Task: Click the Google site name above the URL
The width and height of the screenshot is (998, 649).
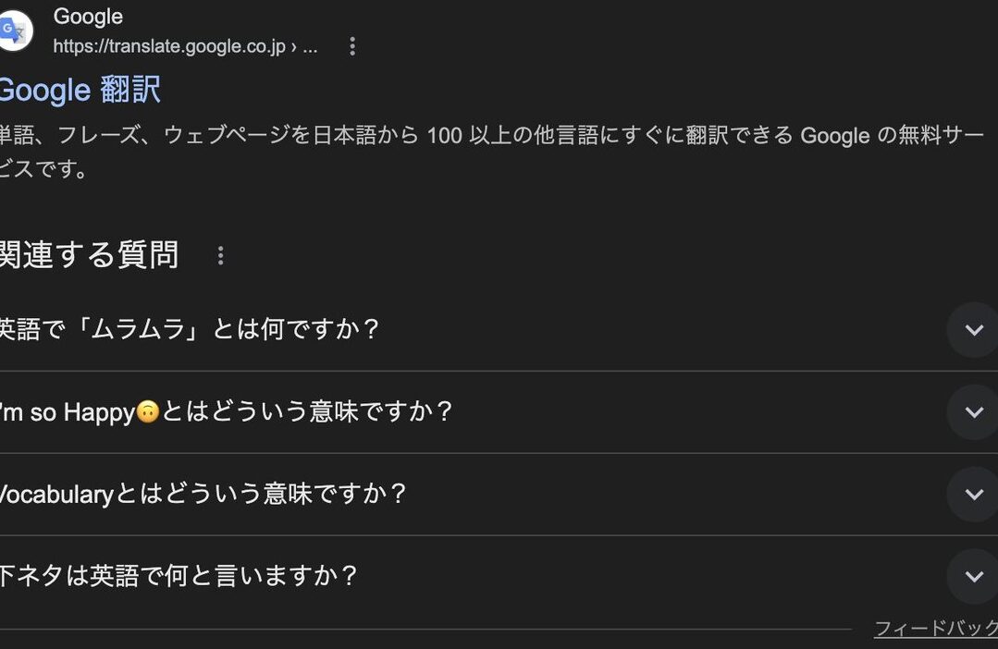Action: 88,17
